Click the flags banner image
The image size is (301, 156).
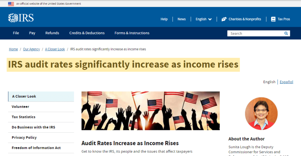pos(150,111)
